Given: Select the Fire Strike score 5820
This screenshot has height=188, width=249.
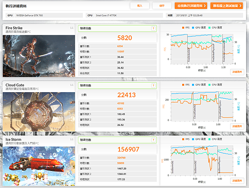Looking at the screenshot, I should pos(124,38).
